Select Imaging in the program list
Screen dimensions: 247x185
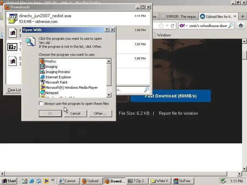49,67
